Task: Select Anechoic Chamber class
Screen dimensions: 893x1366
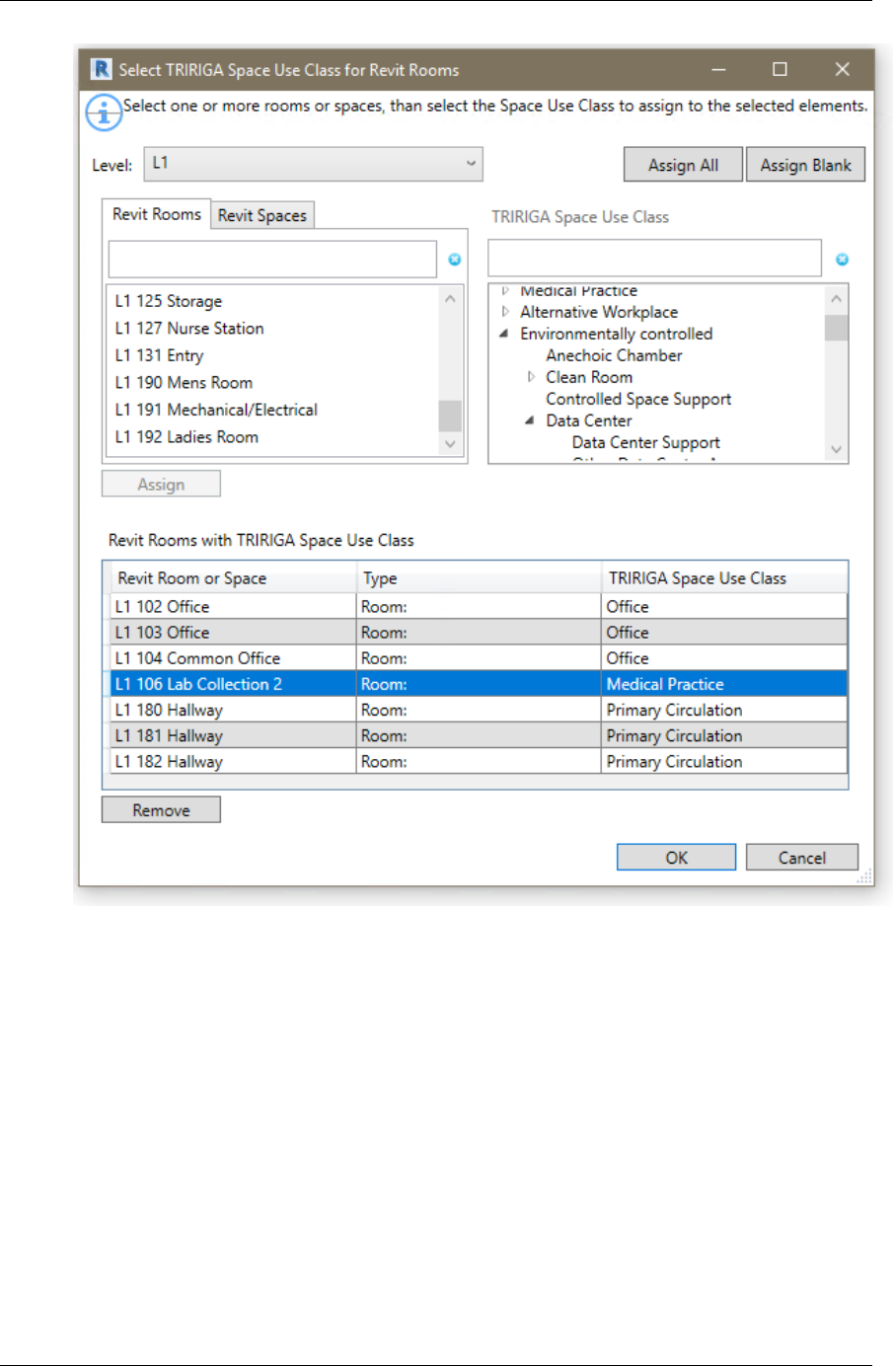Action: point(614,355)
